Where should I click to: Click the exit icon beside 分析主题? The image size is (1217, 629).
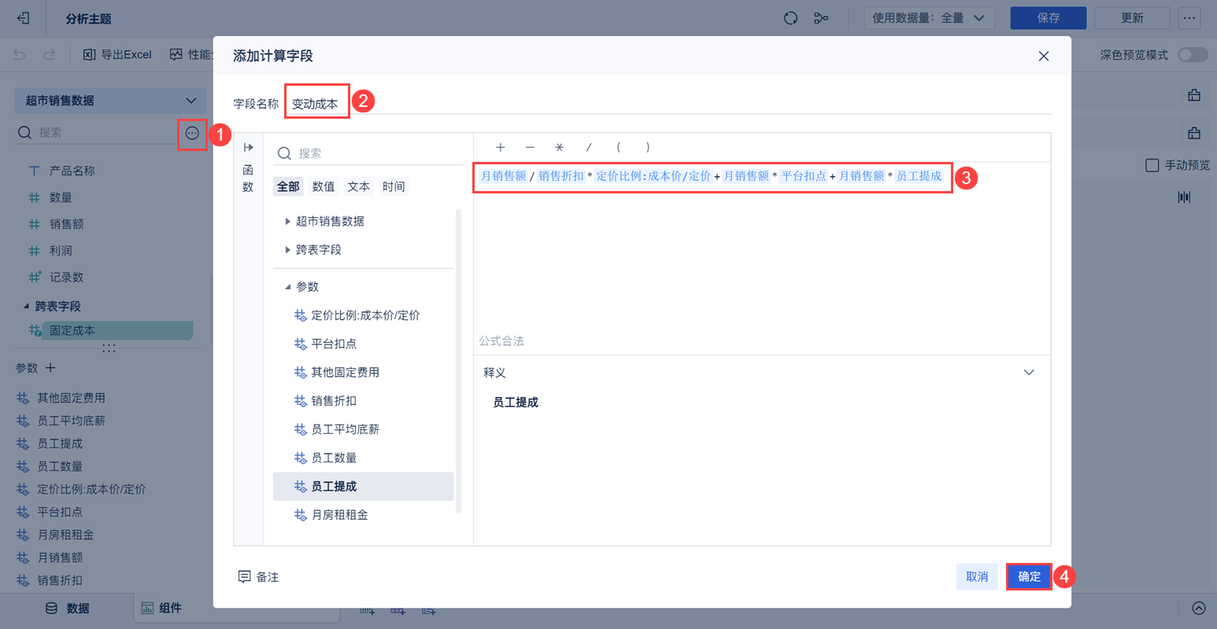tap(23, 18)
